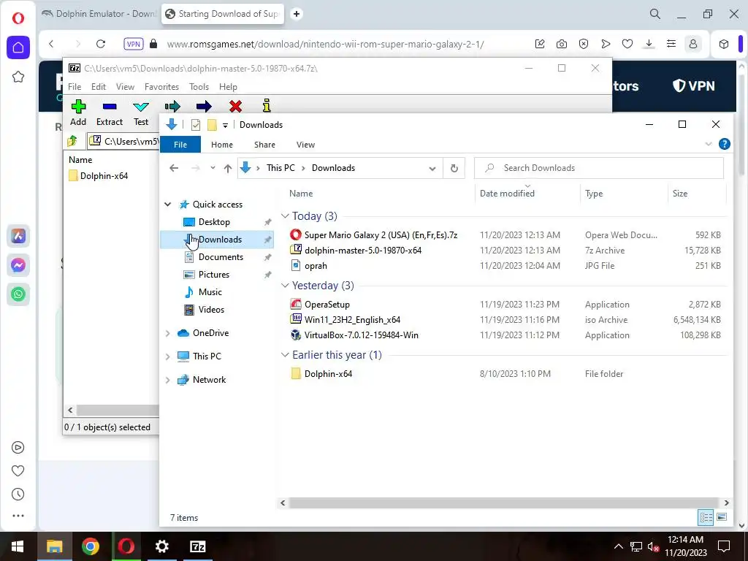This screenshot has width=748, height=561.
Task: Click the Opera URL address field
Action: click(x=325, y=45)
